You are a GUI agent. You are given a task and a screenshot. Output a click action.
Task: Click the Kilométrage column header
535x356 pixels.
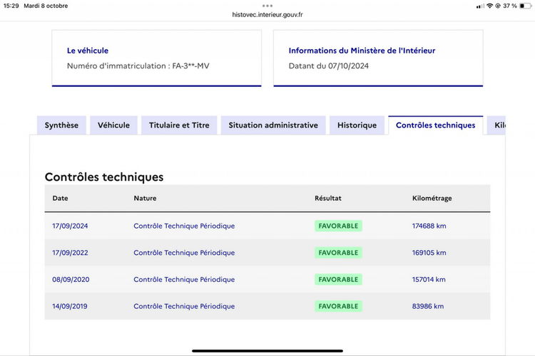tap(432, 198)
